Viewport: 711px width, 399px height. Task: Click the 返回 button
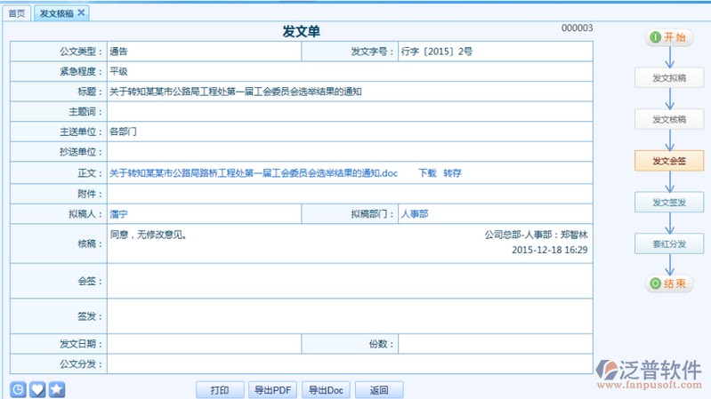point(380,390)
